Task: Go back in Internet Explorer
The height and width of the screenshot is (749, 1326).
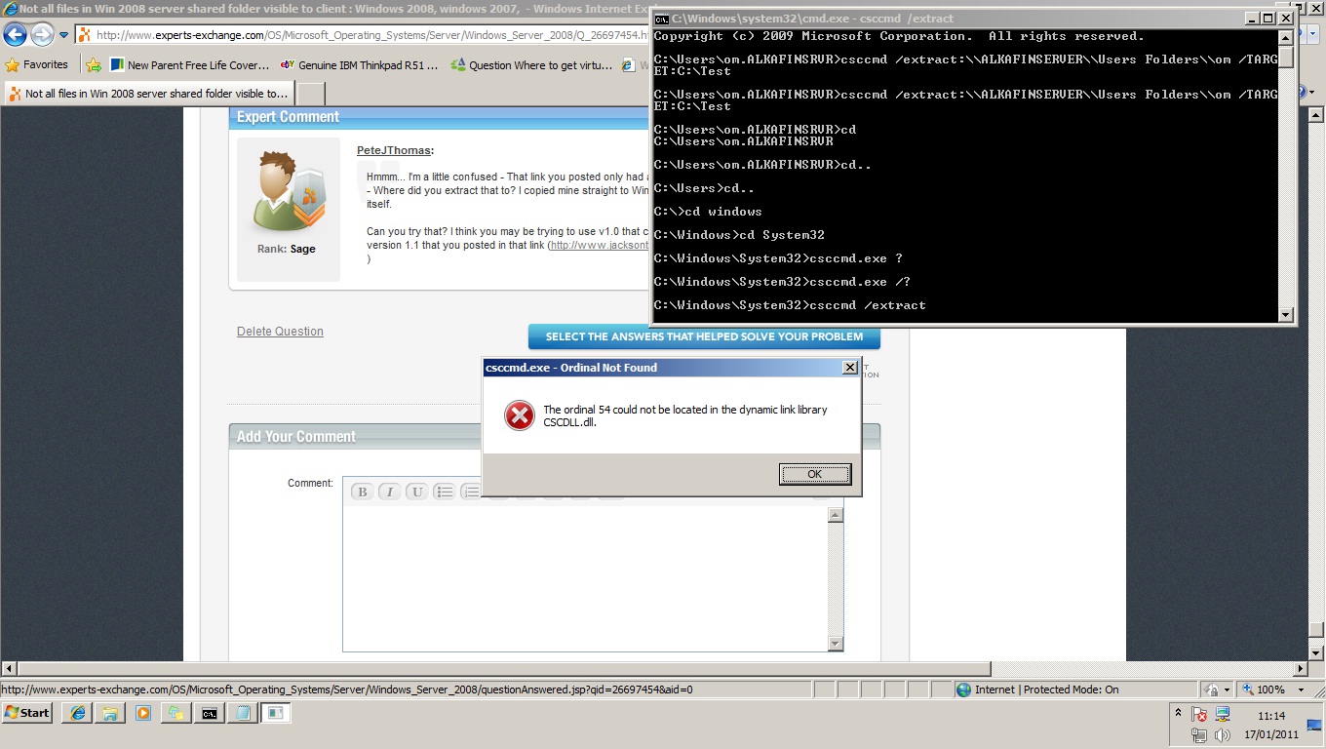Action: [x=15, y=35]
